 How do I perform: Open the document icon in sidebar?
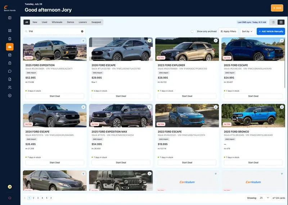(x=10, y=79)
